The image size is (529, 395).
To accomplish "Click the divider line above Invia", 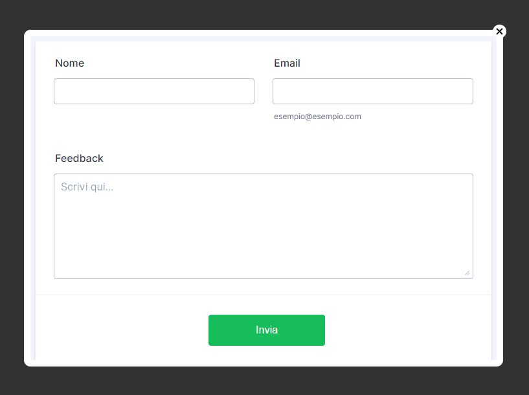I will 264,295.
